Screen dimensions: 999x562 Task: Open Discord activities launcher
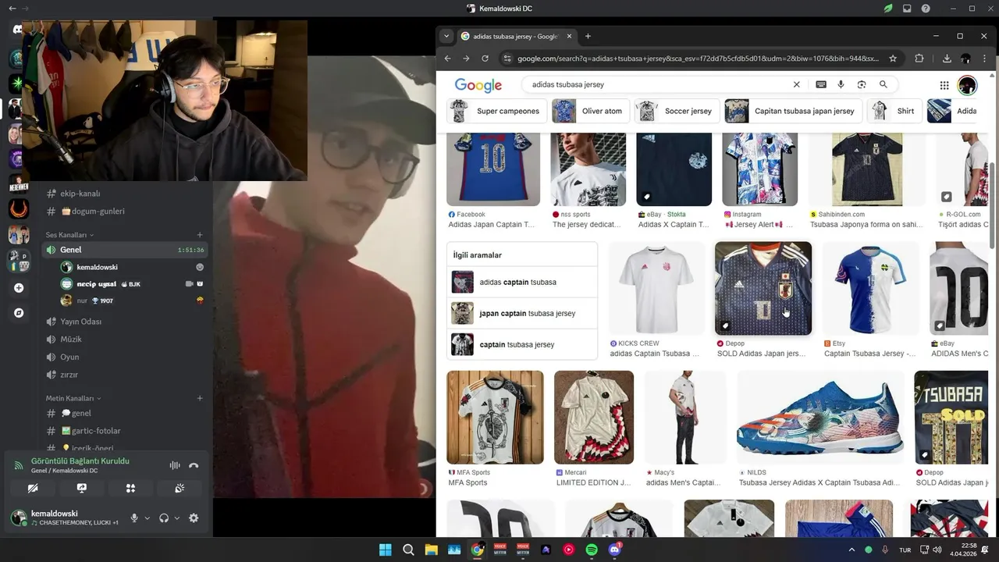pyautogui.click(x=130, y=489)
